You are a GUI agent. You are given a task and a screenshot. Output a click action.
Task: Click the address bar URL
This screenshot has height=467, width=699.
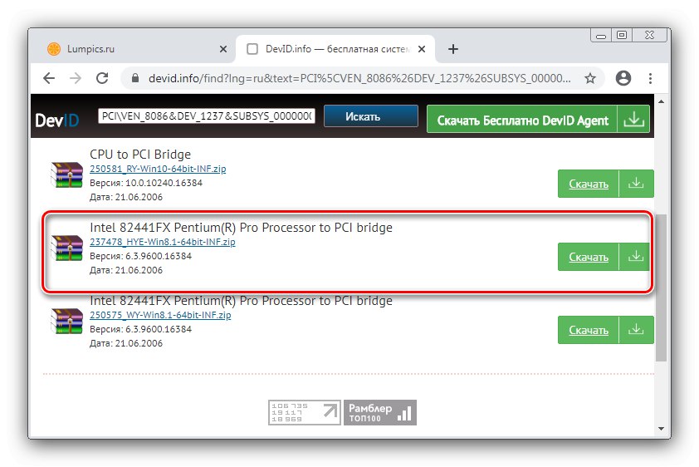pos(359,78)
